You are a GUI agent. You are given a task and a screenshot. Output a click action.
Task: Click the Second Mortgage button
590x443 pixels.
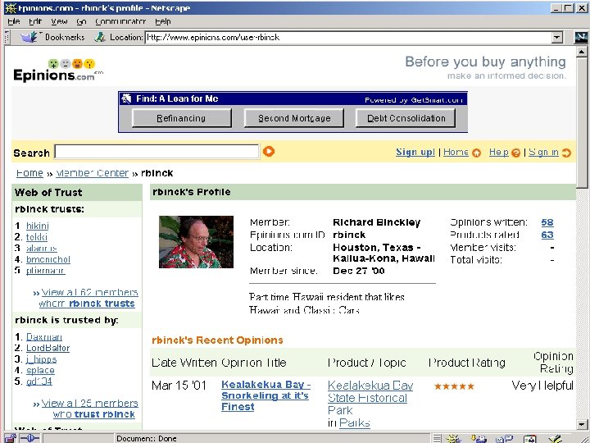pyautogui.click(x=294, y=118)
